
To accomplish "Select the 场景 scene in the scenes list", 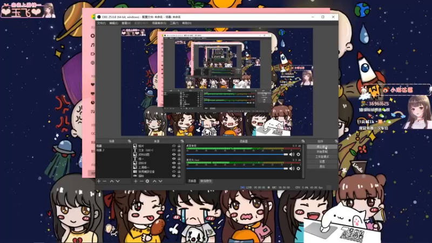I will [x=113, y=146].
